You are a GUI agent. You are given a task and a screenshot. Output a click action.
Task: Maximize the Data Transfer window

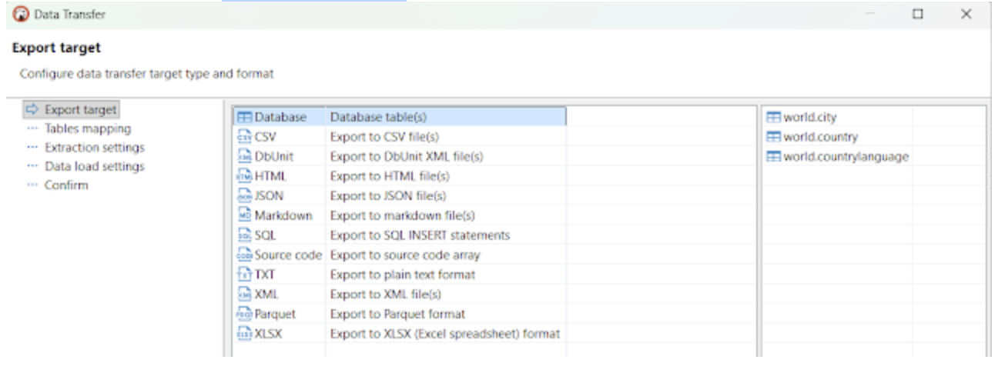[918, 14]
